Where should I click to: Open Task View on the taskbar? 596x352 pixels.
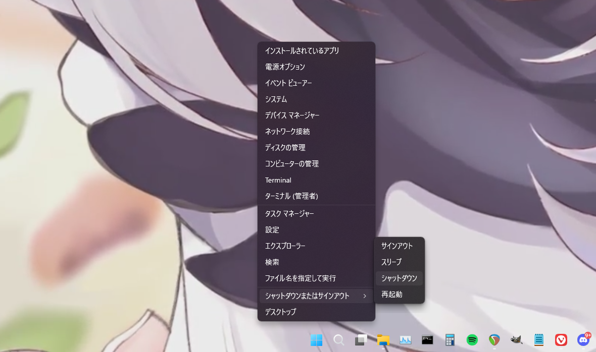pyautogui.click(x=361, y=340)
